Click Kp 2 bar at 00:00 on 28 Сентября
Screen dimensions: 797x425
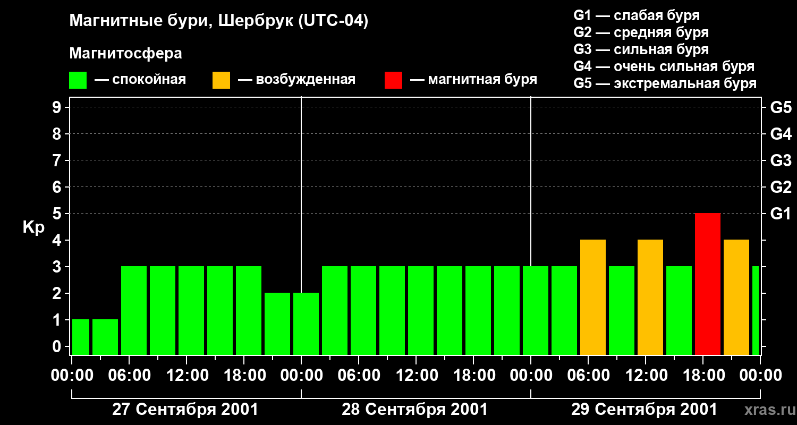(x=306, y=324)
